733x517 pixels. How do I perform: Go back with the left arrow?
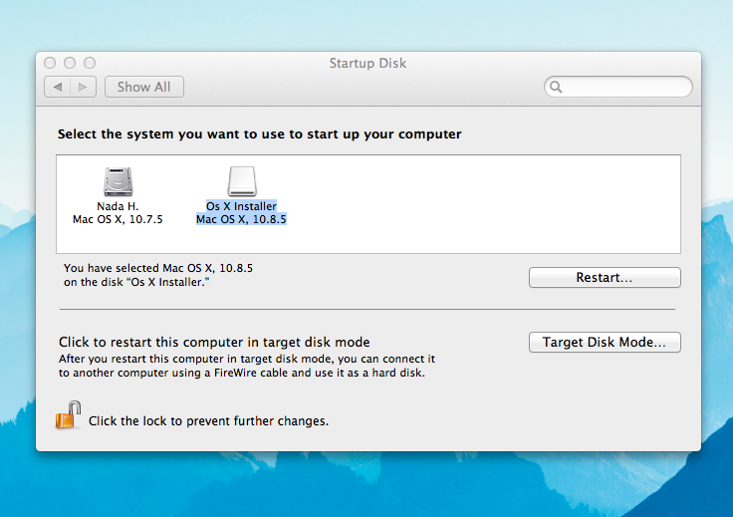(x=58, y=87)
